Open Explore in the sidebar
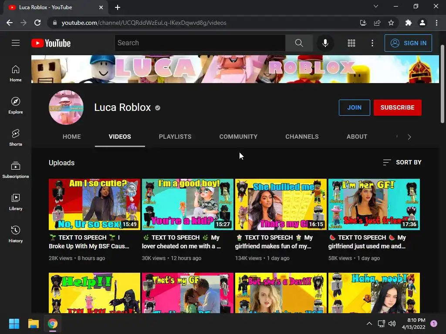 (x=16, y=105)
